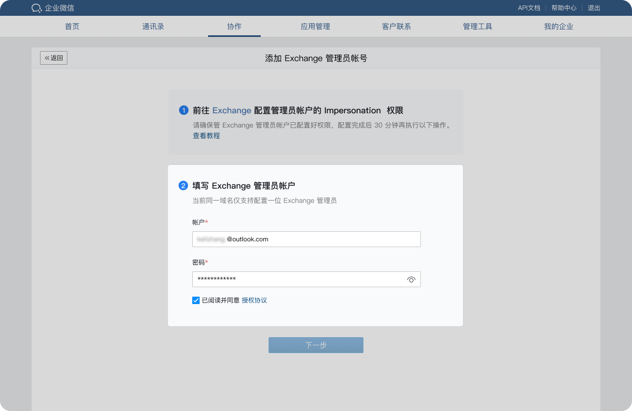
Task: Click the 企业微信 logo icon
Action: (x=37, y=8)
